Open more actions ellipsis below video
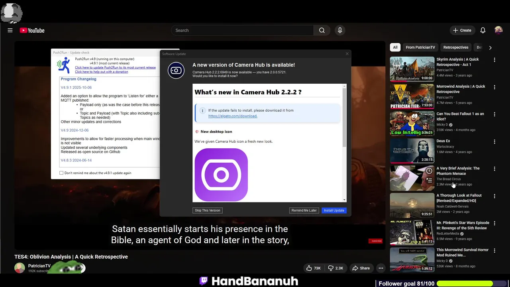This screenshot has height=287, width=510. click(x=381, y=268)
